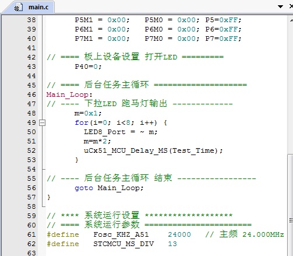Click the value '24000' on line 61
The height and width of the screenshot is (256, 293).
coord(179,234)
